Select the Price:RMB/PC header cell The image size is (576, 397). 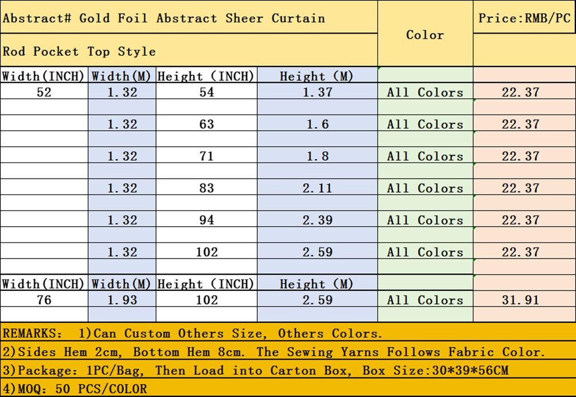pyautogui.click(x=524, y=17)
